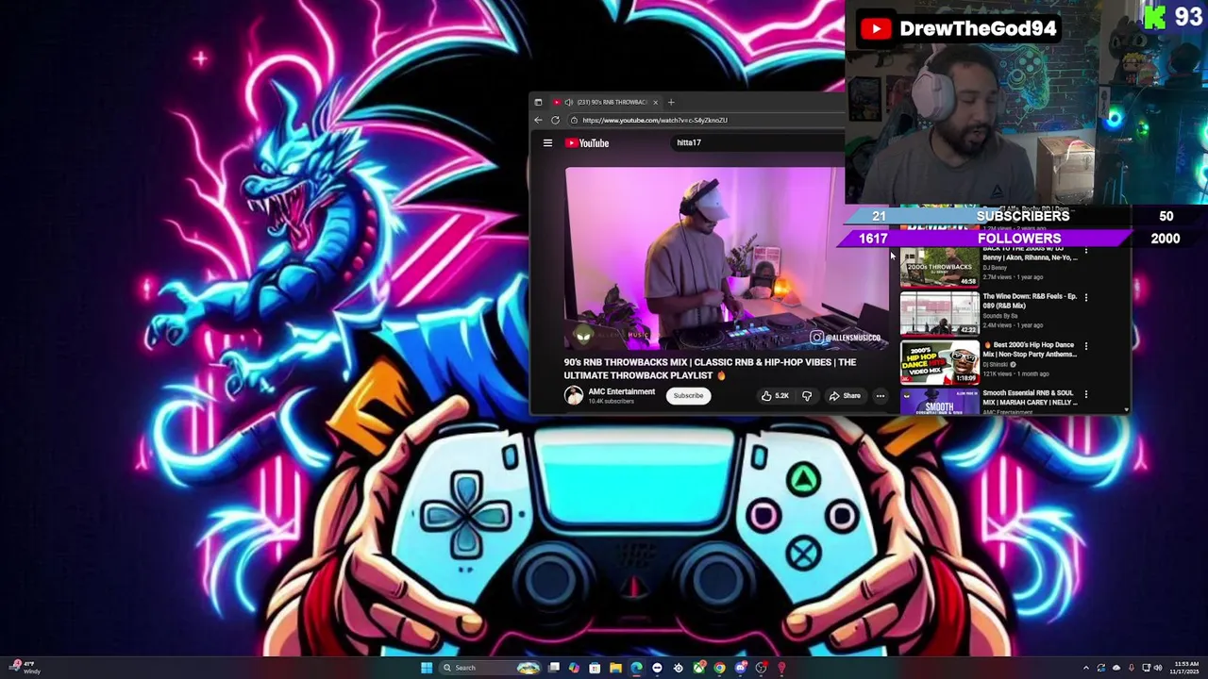Launch Copilot from the taskbar

(574, 668)
